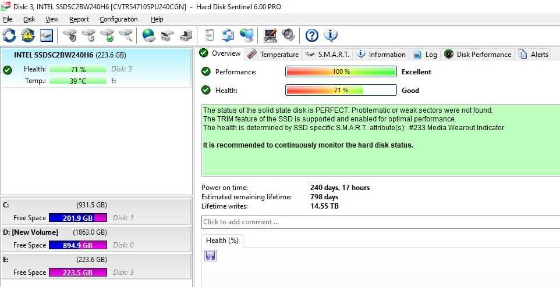Open the Disk menu

(x=29, y=19)
